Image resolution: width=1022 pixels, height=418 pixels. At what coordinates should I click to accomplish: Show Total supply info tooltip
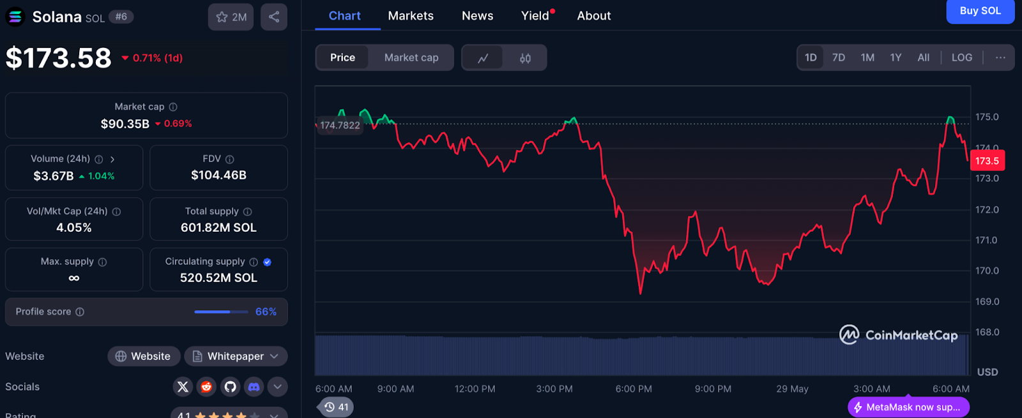[x=248, y=211]
